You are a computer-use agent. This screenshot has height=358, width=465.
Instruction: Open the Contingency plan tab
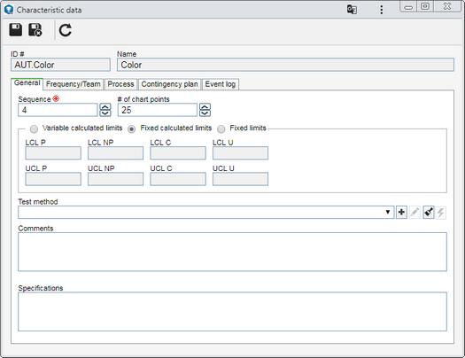point(170,84)
